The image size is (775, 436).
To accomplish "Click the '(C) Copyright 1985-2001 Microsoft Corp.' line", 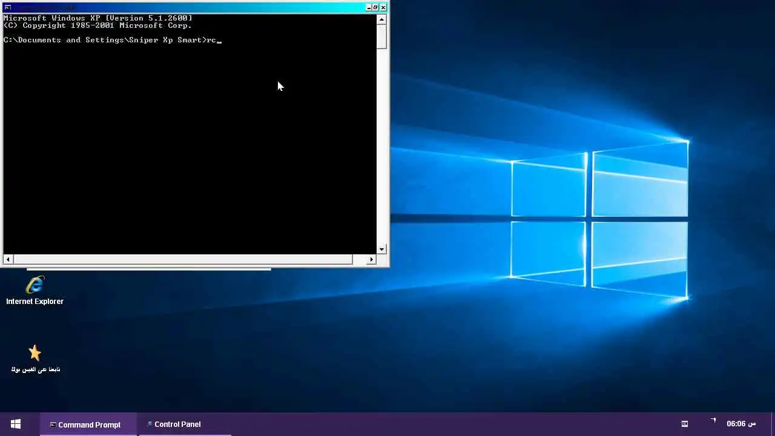I will 97,25.
